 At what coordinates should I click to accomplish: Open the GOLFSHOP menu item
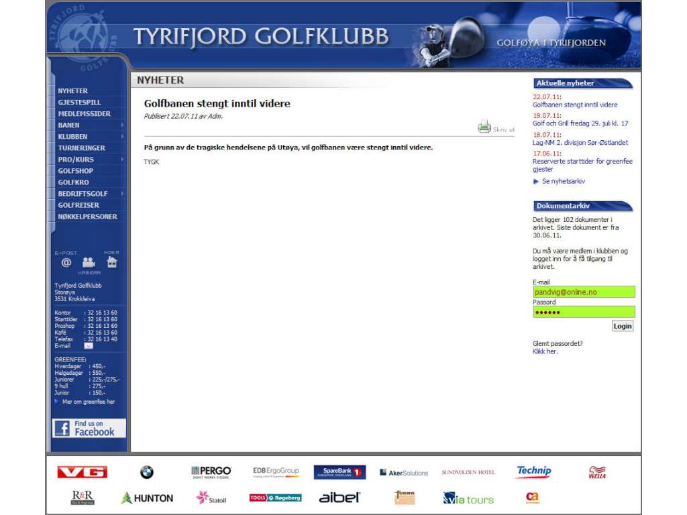coord(75,171)
